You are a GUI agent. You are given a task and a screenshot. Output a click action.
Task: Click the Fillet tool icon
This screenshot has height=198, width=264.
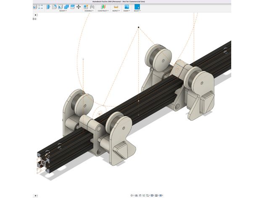tap(54, 7)
